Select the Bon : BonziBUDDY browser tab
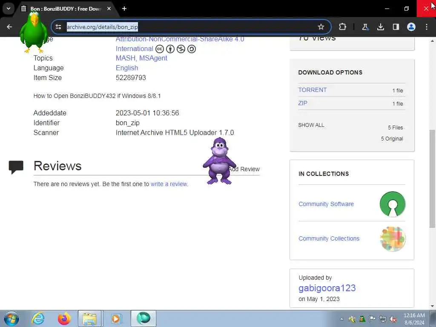Image resolution: width=436 pixels, height=327 pixels. pyautogui.click(x=66, y=9)
